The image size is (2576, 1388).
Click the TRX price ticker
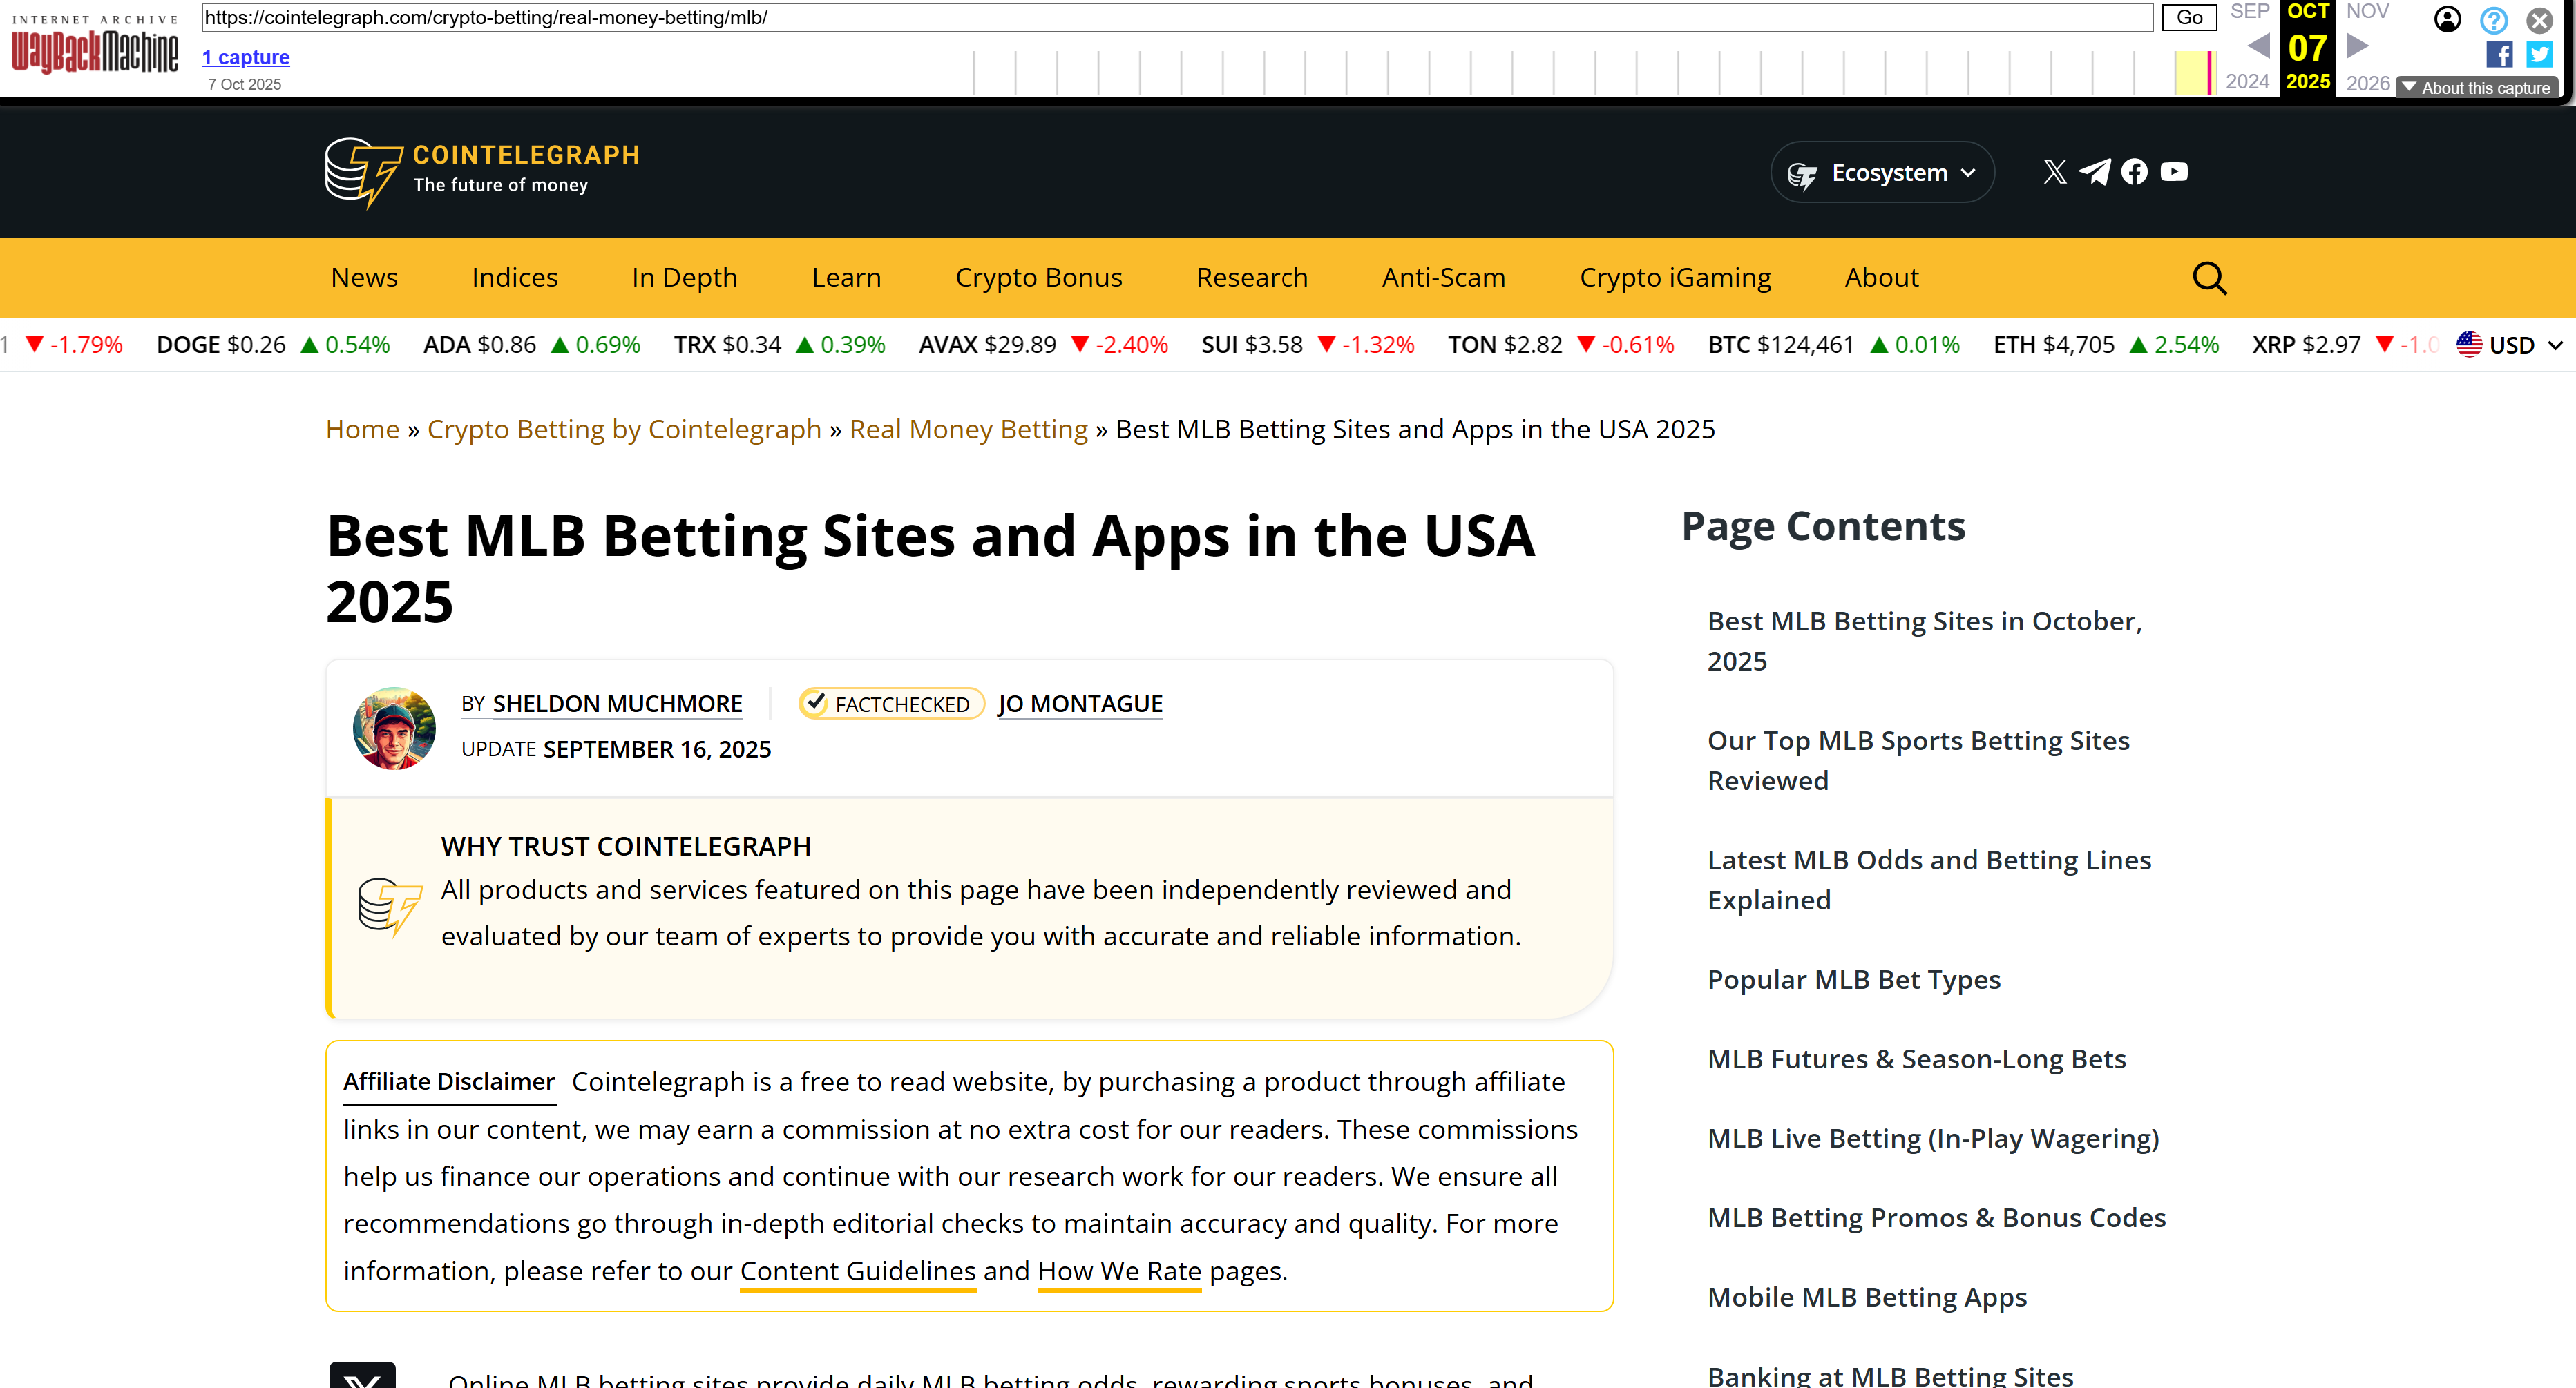point(779,345)
